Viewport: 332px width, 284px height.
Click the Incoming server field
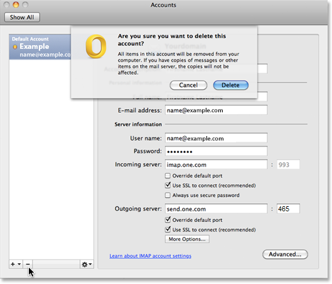(216, 164)
